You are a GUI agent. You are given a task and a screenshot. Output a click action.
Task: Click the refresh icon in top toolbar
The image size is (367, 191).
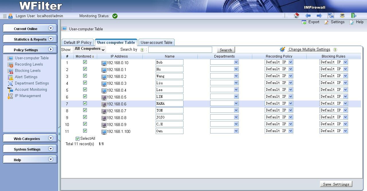331,16
